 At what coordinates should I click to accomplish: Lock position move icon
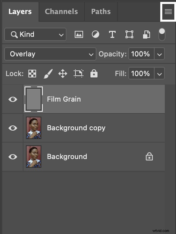tap(63, 74)
